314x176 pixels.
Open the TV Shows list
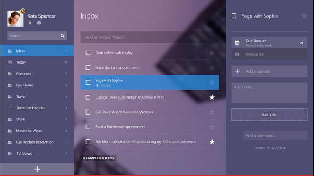37,153
